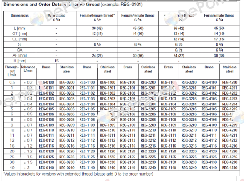The height and width of the screenshot is (181, 244).
Task: Select order number REG-3220
Action: pyautogui.click(x=189, y=152)
